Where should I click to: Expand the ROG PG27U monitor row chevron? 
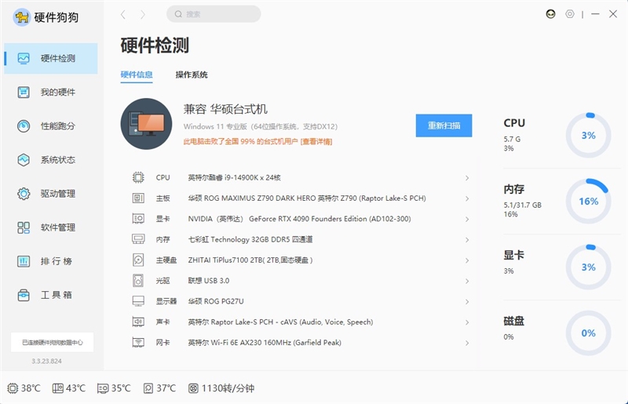(467, 301)
